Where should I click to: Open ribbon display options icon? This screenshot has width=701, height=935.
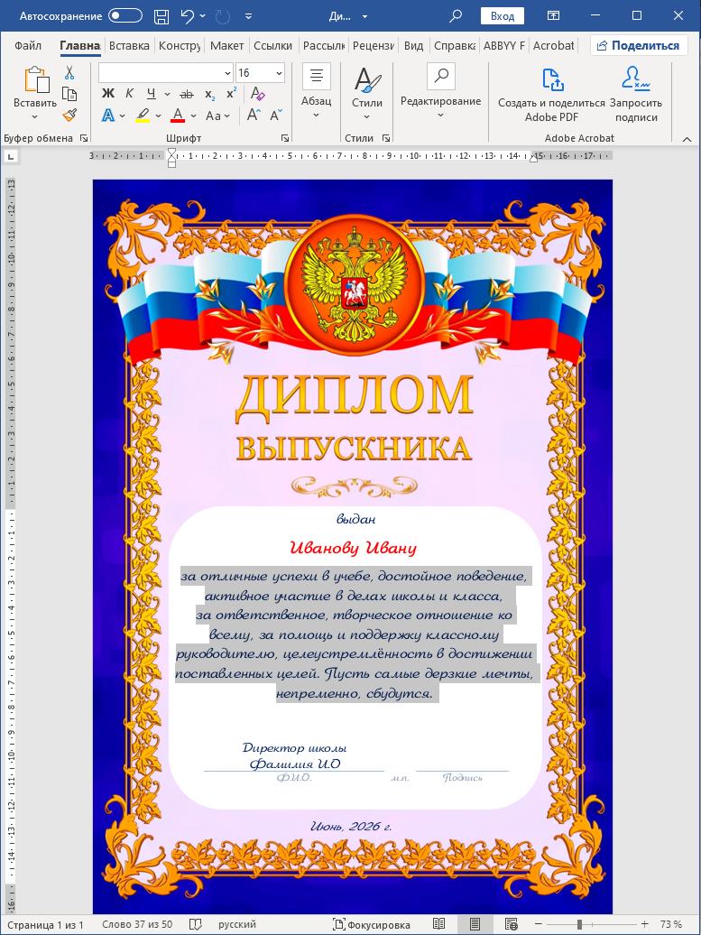click(x=554, y=16)
